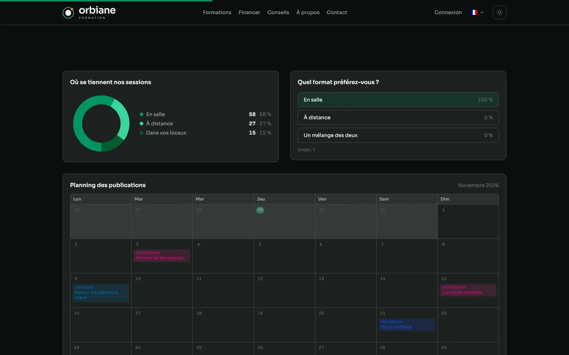The height and width of the screenshot is (355, 569).
Task: Vote for the En salle option
Action: (x=398, y=100)
